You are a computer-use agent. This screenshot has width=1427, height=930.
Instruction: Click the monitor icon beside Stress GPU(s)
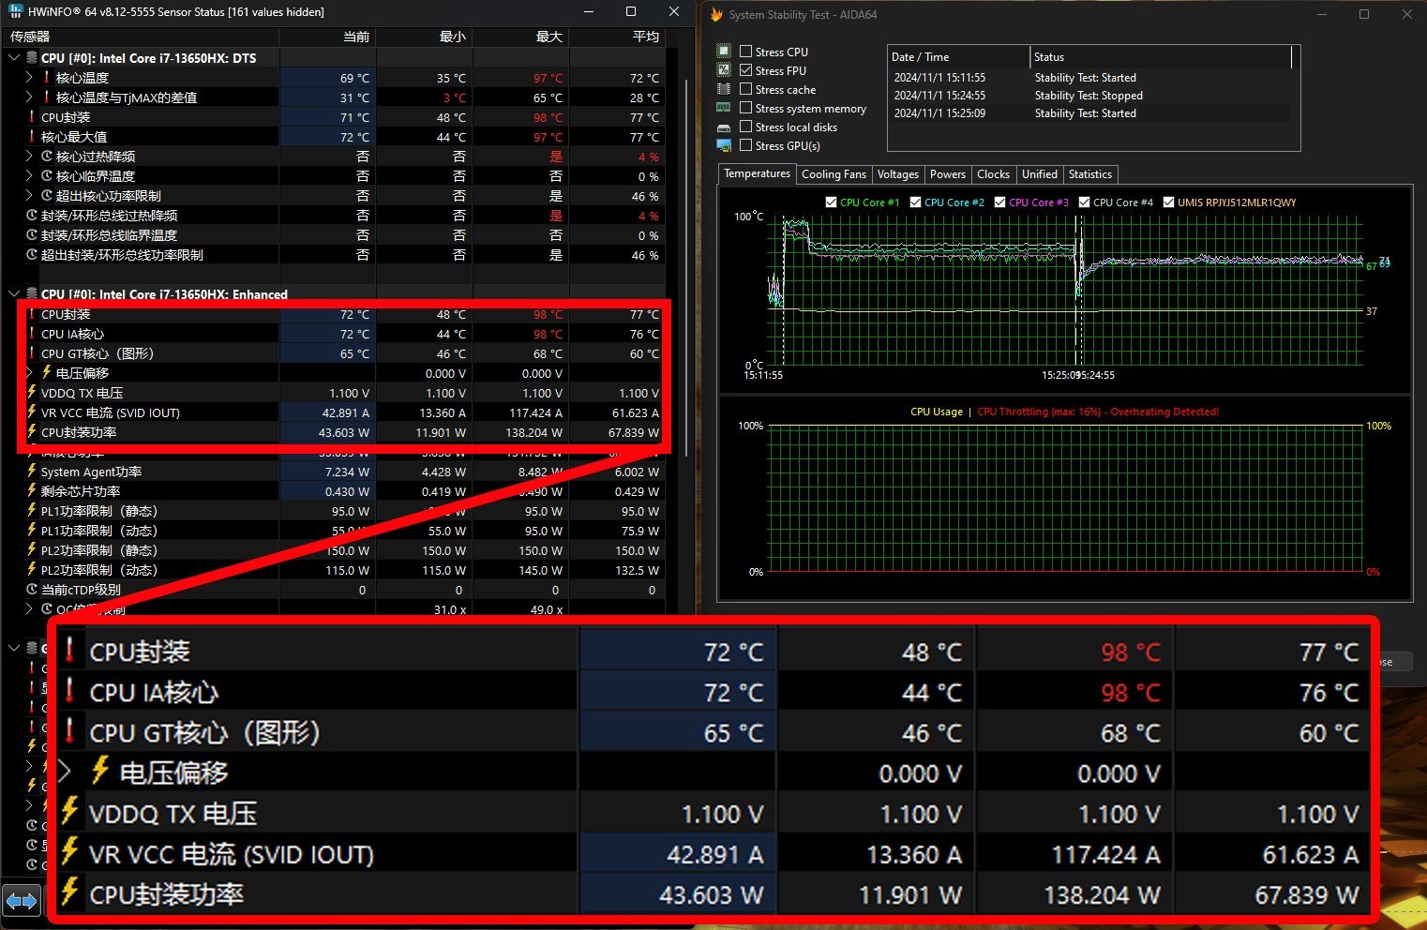click(x=724, y=145)
